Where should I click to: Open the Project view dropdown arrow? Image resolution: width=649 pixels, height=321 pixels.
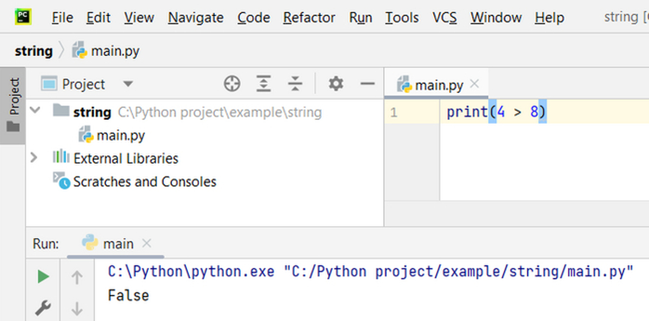pyautogui.click(x=128, y=84)
